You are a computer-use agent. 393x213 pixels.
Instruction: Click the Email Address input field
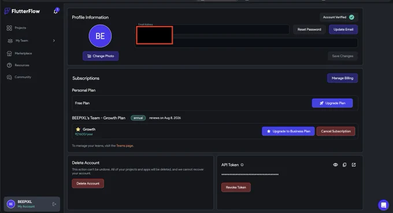[212, 30]
